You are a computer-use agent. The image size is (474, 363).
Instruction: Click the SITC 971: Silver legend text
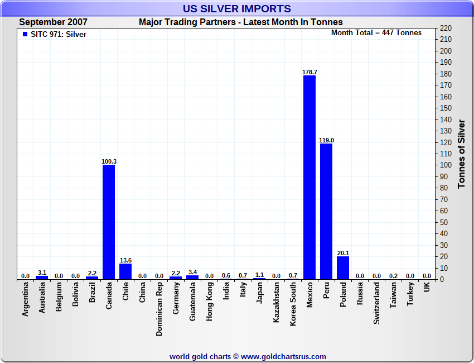[x=59, y=35]
